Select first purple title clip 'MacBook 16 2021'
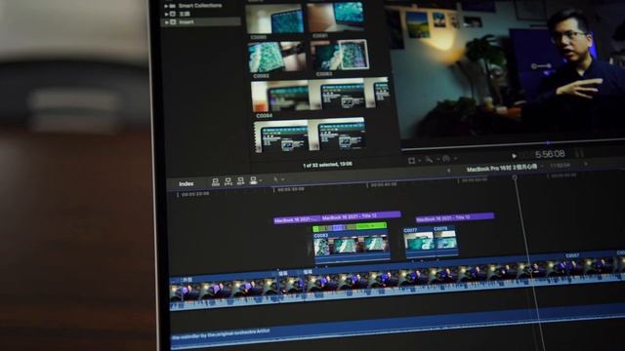 click(x=297, y=219)
